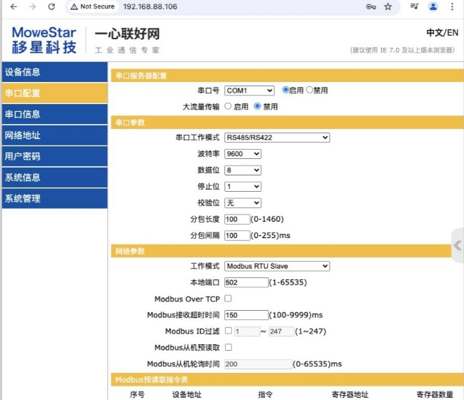This screenshot has width=464, height=400.
Task: Open the 停止位 dropdown
Action: 243,187
